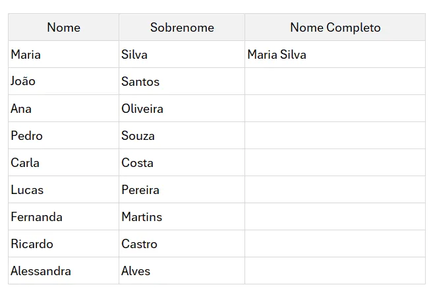431x291 pixels.
Task: Click the Souza surname cell
Action: [x=182, y=135]
